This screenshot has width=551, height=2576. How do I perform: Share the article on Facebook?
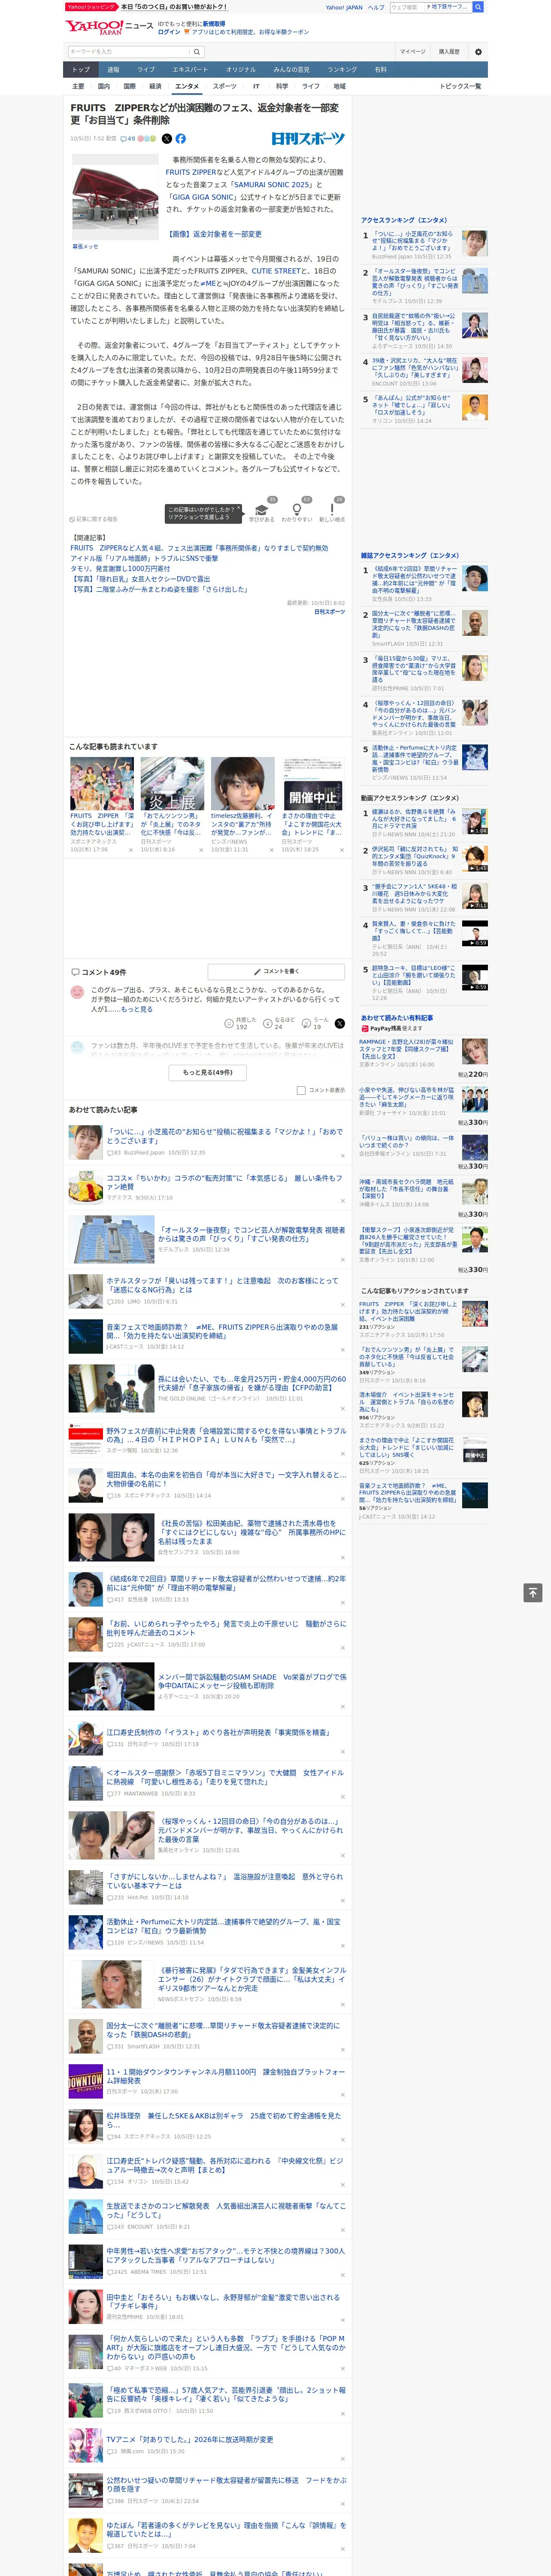[x=181, y=139]
